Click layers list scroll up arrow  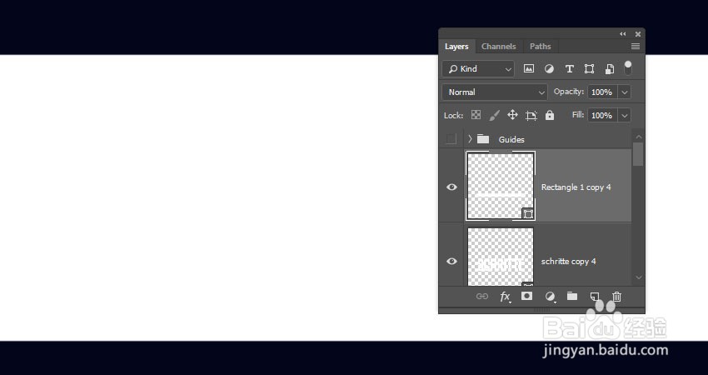tap(639, 137)
